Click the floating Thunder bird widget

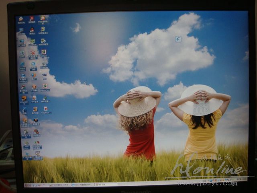coord(178,39)
